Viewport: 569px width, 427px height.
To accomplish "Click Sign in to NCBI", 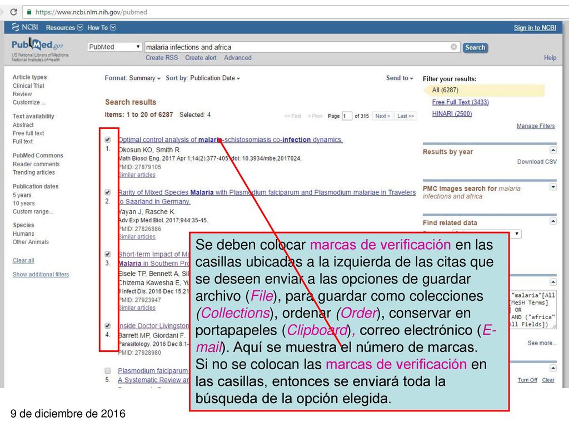I will tap(535, 28).
